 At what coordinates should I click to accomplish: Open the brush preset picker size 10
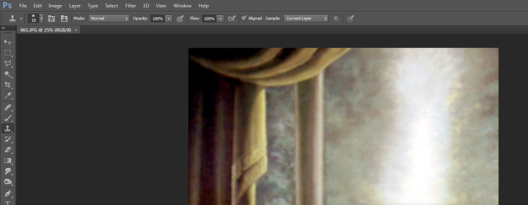click(36, 18)
